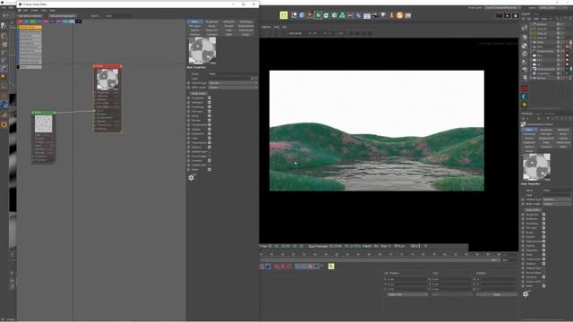Click the blue circle icon in top toolbar
Screen dimensions: 573x322
click(x=303, y=15)
